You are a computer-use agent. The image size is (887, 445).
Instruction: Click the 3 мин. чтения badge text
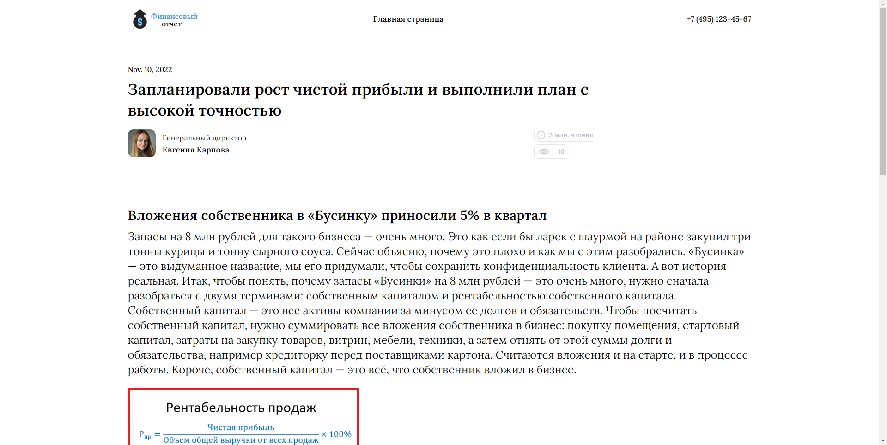pos(571,135)
